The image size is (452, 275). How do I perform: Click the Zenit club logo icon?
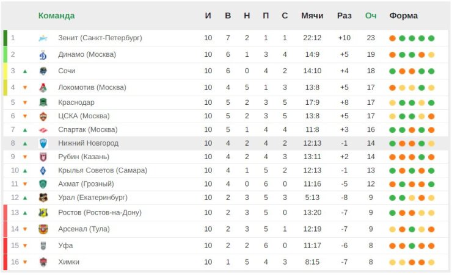(x=43, y=38)
